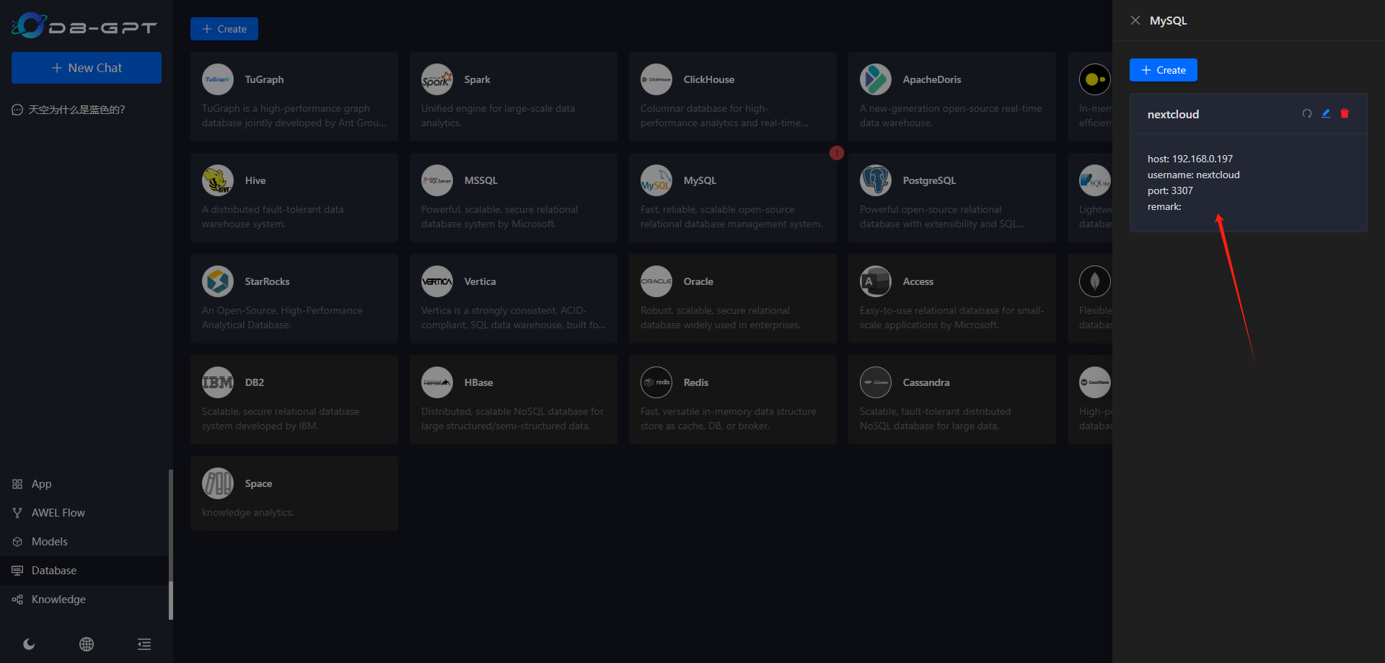Screen dimensions: 1385x663
Task: Click the sidebar vertical scrollbar
Action: point(171,545)
